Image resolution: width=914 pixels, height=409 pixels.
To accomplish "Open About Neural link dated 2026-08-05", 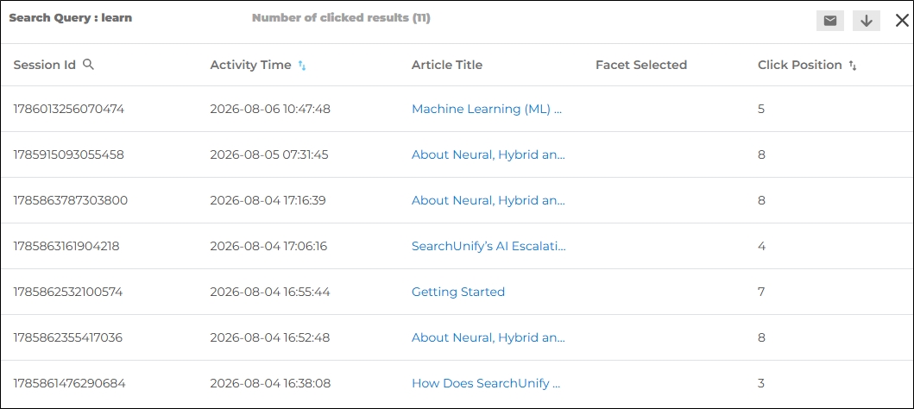I will pos(489,155).
